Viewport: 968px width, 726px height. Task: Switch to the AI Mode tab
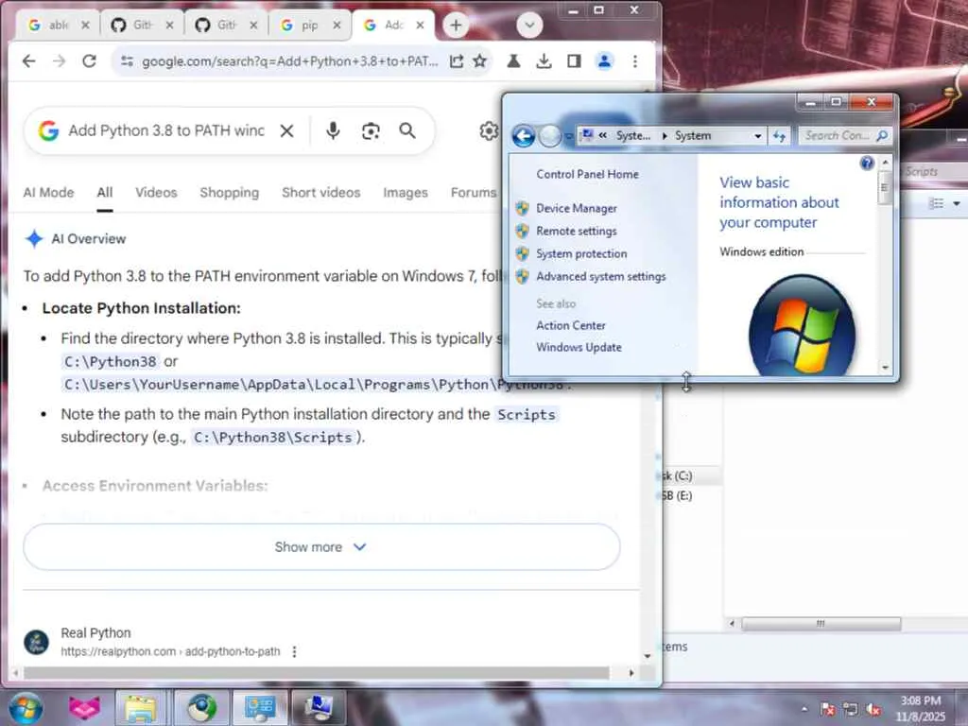49,193
